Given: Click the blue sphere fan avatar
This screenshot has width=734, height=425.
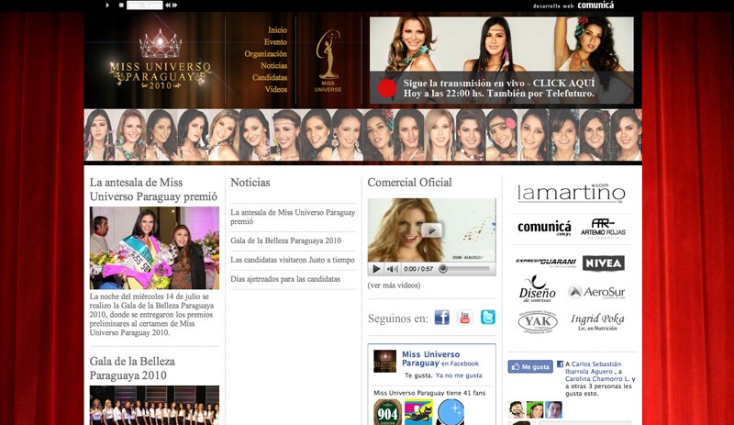Looking at the screenshot, I should click(x=450, y=412).
